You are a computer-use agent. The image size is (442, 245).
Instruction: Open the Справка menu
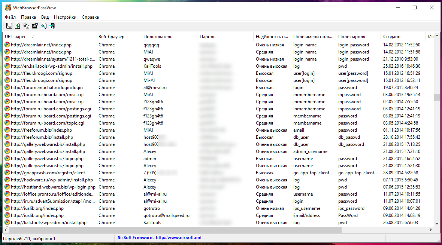pos(90,17)
